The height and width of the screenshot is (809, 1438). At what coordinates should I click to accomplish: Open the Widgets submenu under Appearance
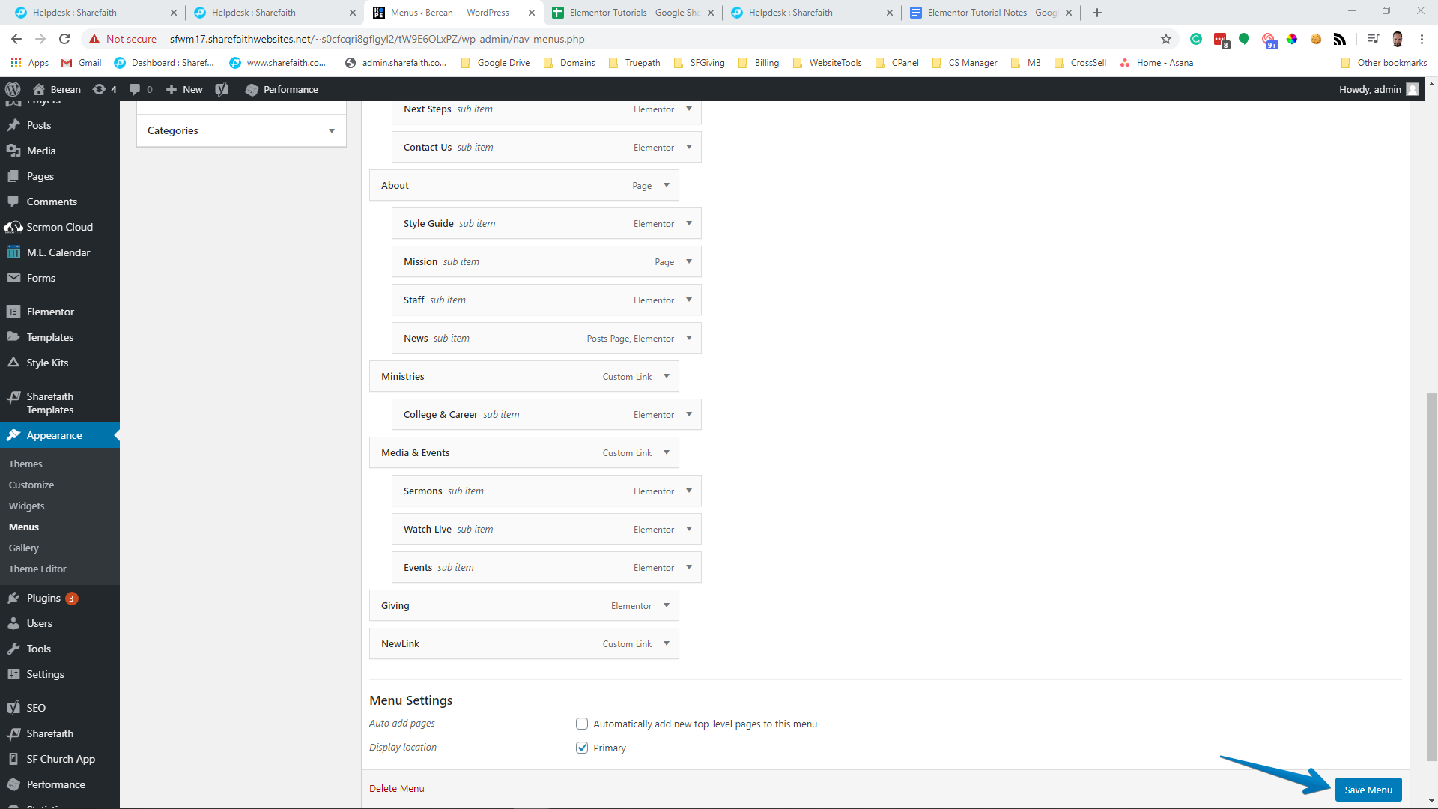26,506
